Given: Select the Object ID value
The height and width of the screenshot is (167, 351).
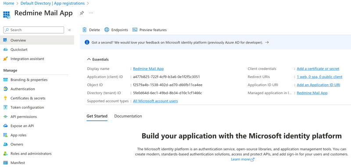Looking at the screenshot, I should click(168, 85).
